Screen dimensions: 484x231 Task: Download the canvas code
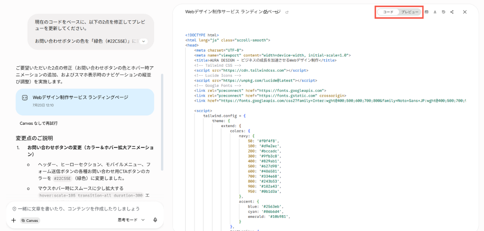[435, 12]
